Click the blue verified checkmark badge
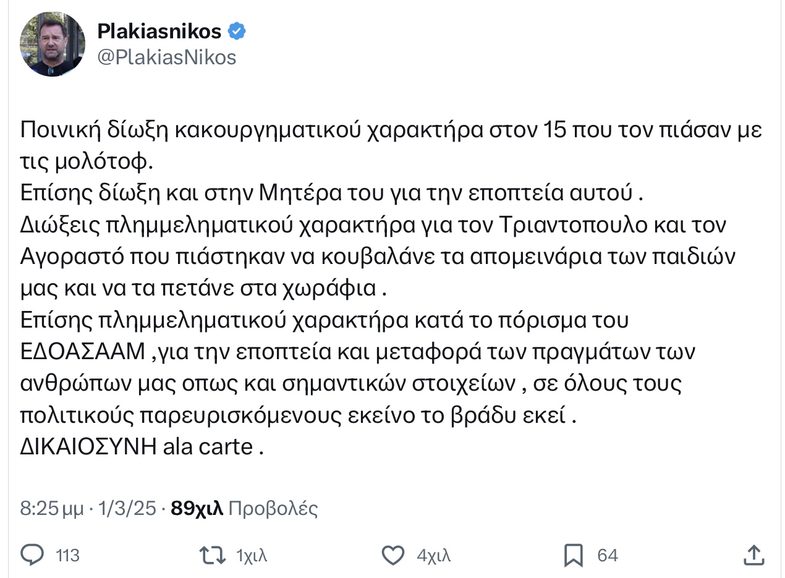This screenshot has width=785, height=578. point(237,31)
